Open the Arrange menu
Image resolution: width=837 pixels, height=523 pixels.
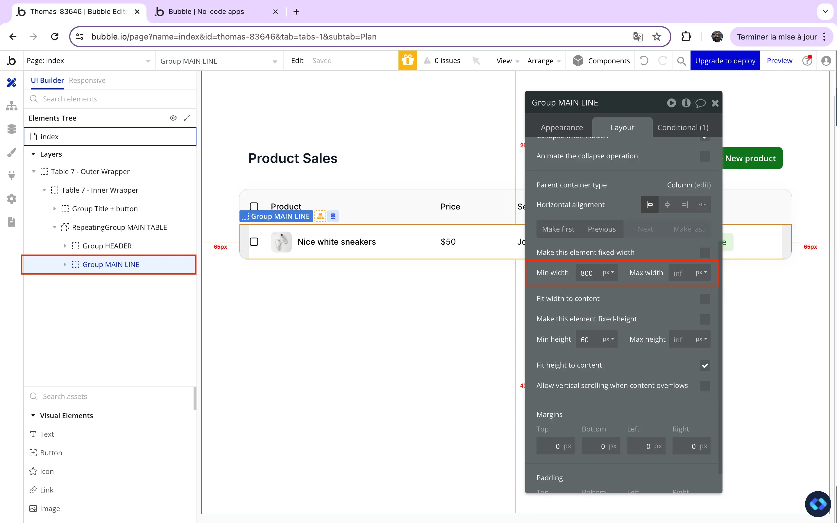pyautogui.click(x=544, y=61)
